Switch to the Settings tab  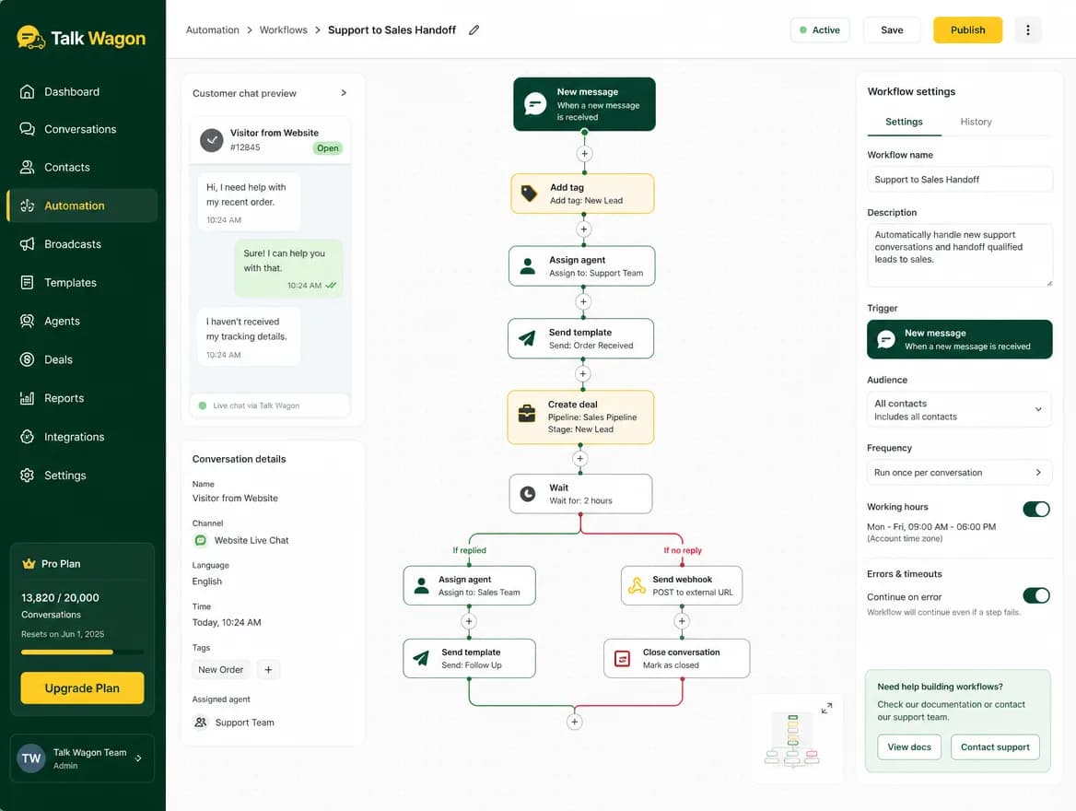904,122
